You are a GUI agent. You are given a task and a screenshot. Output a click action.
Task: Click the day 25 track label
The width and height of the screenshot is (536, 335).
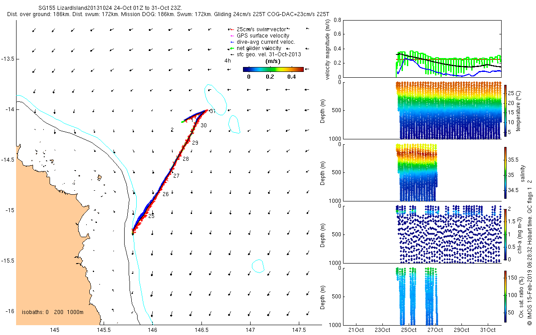pos(151,216)
